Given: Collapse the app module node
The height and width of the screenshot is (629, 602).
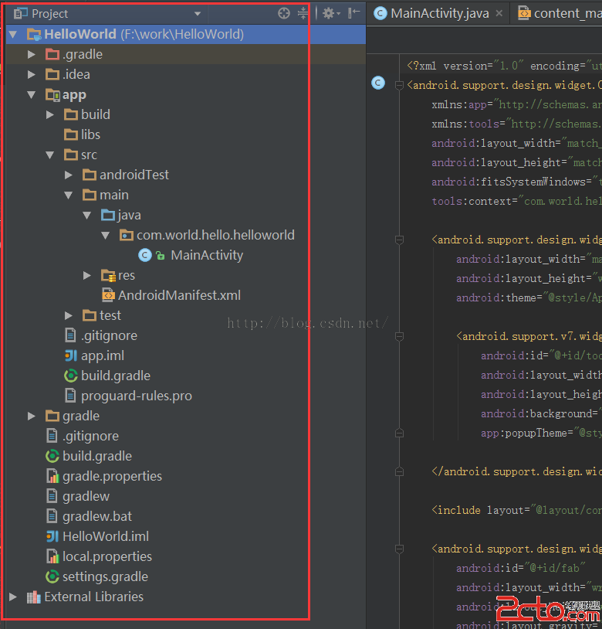Looking at the screenshot, I should [x=32, y=94].
